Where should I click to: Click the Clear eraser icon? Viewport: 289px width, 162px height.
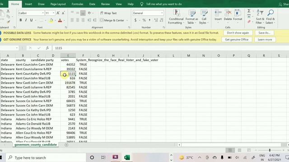pyautogui.click(x=249, y=22)
